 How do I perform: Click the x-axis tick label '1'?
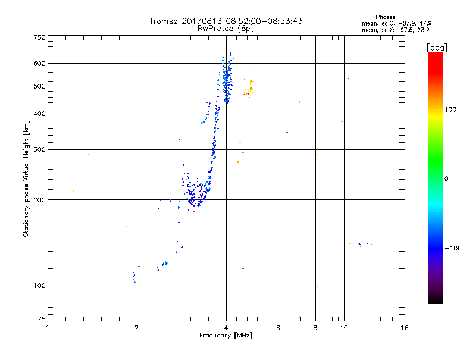[48, 328]
